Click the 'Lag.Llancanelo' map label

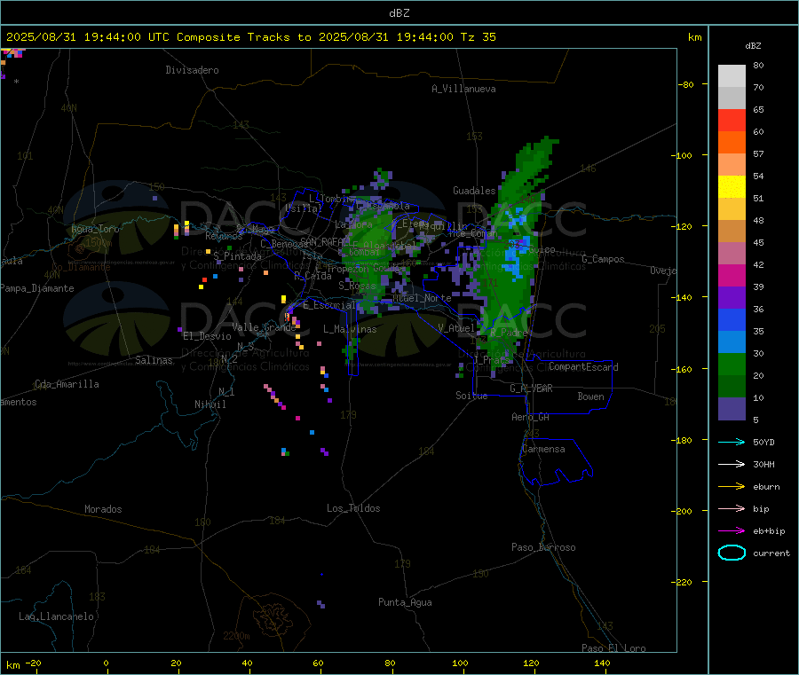[x=56, y=616]
